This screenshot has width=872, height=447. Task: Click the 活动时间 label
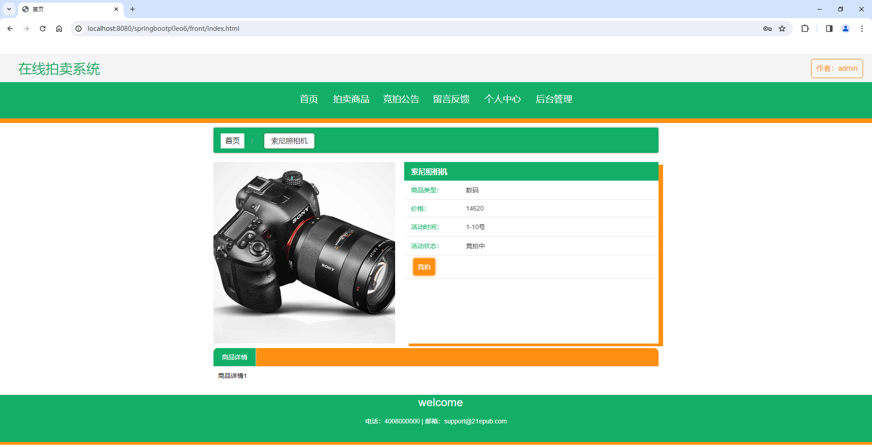[x=425, y=227]
